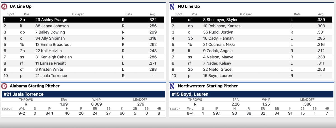Screen dimensions: 336x128
Task: Click Northwestern logo in Starting Pitcher panel
Action: tap(172, 86)
